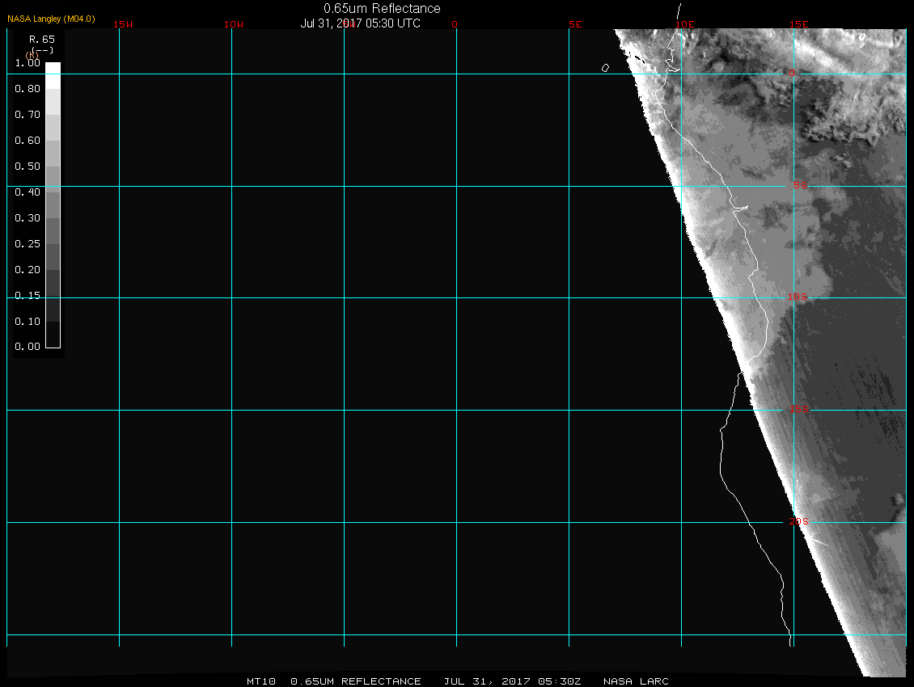Click the JUL 31, 2017 05:30Z footer text

click(512, 681)
